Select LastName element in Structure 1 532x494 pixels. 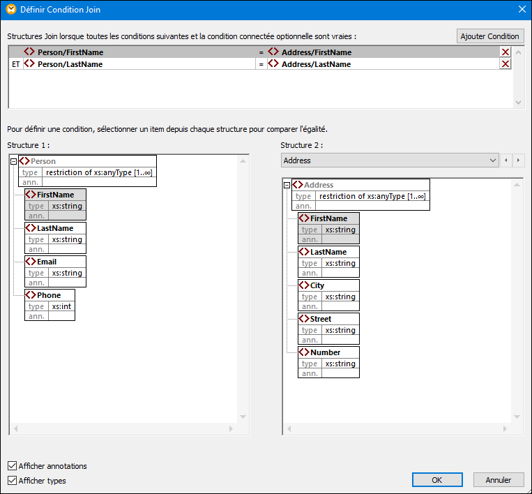pyautogui.click(x=54, y=228)
